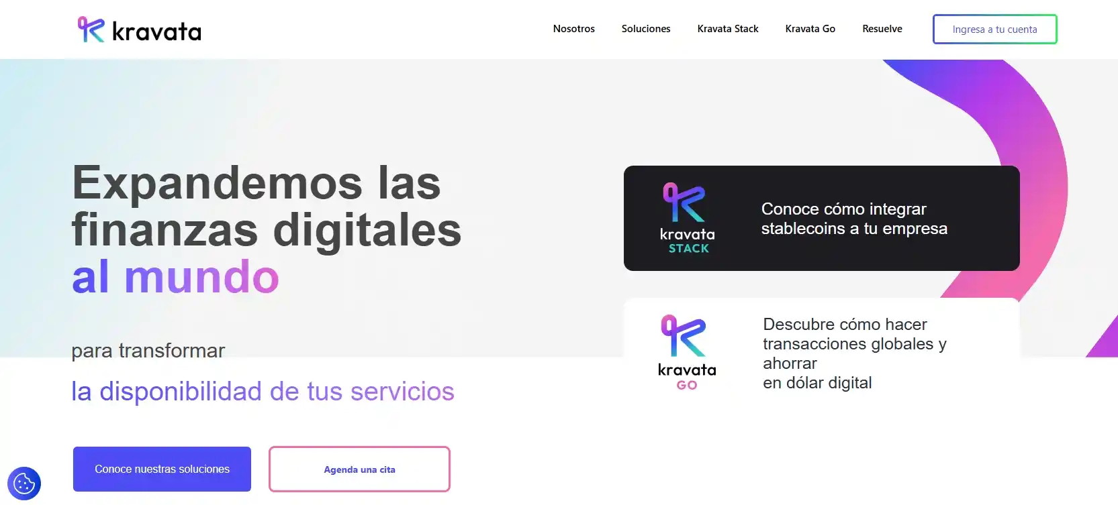Viewport: 1118px width, 505px height.
Task: Click the "Expandemos las finanzas digitales" heading
Action: 266,206
